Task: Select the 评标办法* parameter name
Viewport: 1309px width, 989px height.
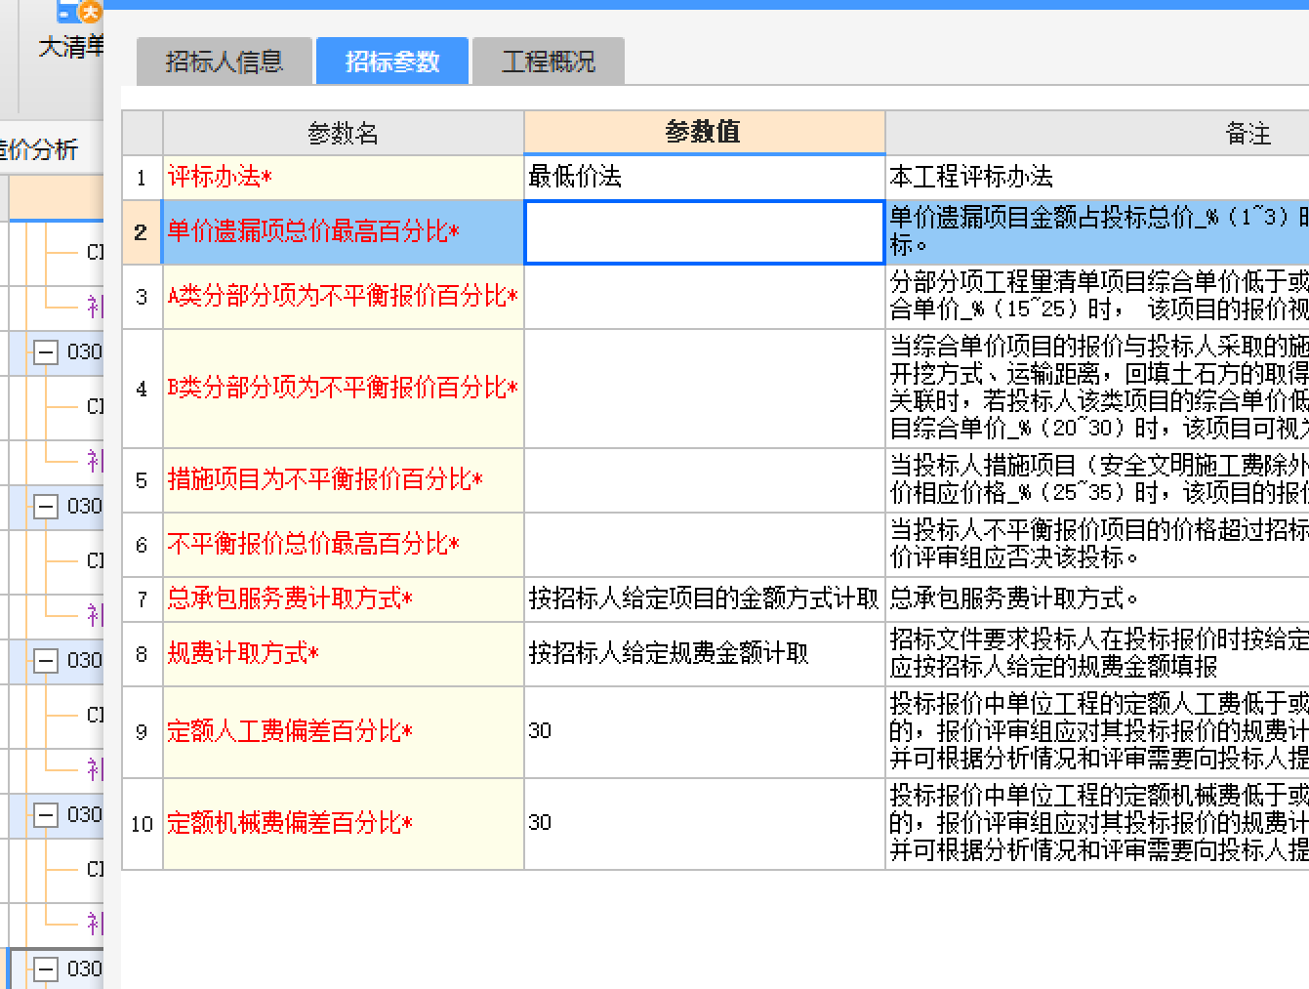Action: tap(344, 177)
